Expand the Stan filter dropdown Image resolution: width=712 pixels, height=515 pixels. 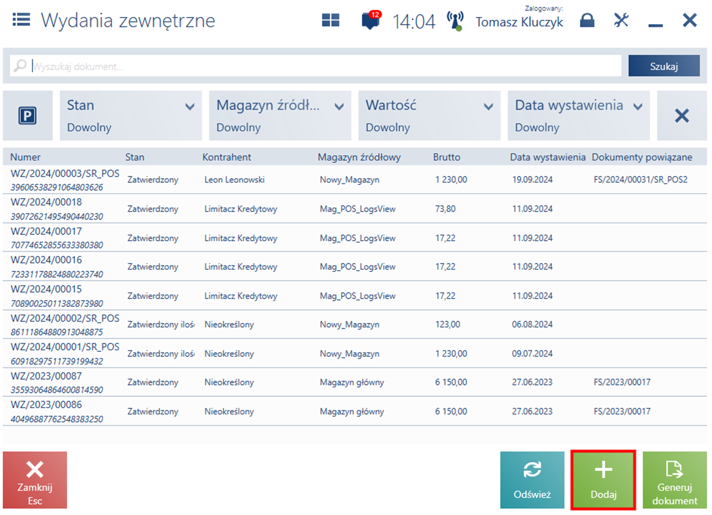pos(131,116)
